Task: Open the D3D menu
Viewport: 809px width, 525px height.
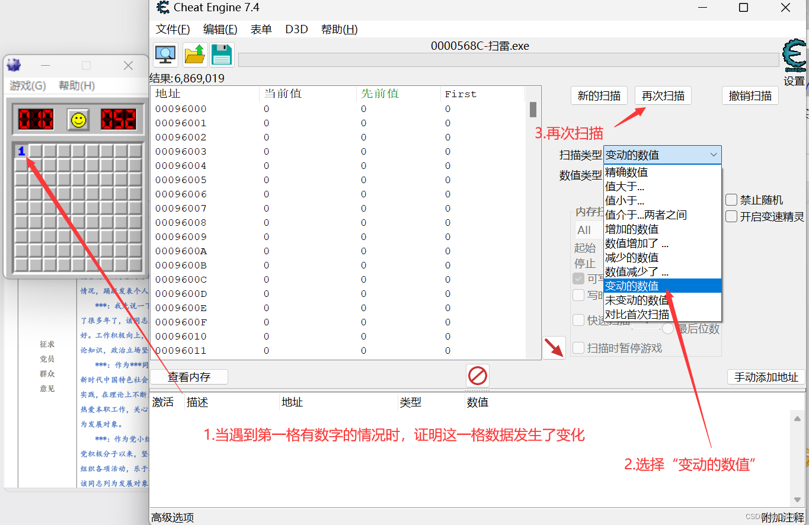Action: tap(296, 29)
